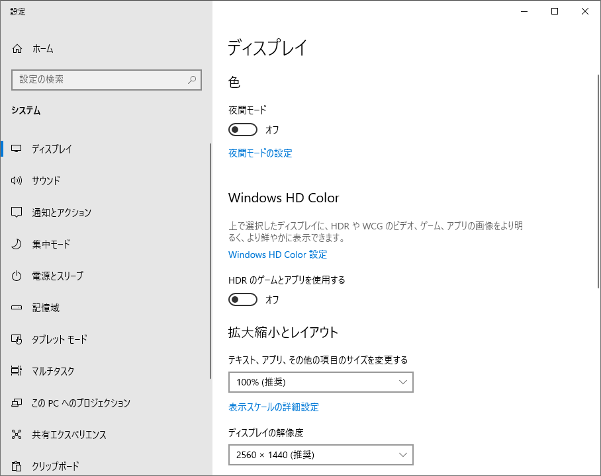Click the Projecting to this PC icon
Screen dimensions: 601x476
point(17,403)
